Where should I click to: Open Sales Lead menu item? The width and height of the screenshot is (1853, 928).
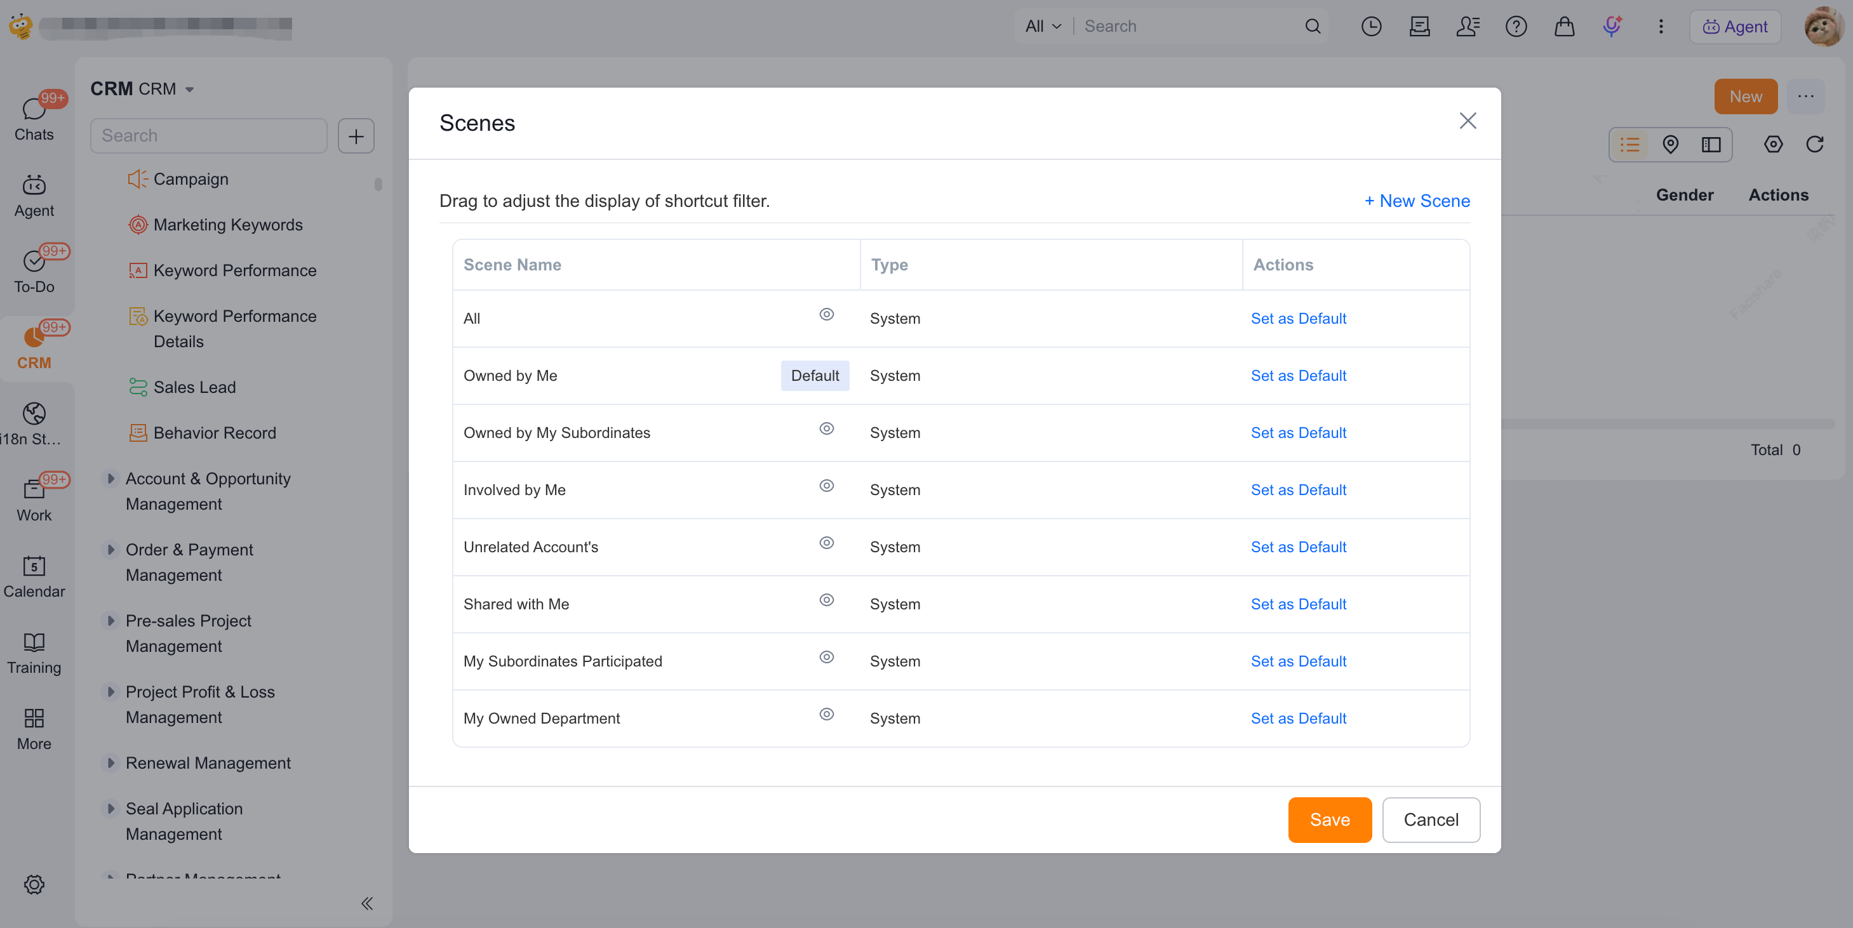tap(182, 387)
